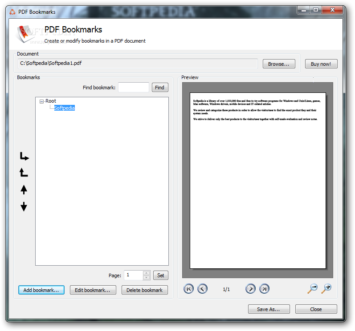Image resolution: width=355 pixels, height=331 pixels.
Task: Click the outdent bookmark arrow icon
Action: click(24, 172)
